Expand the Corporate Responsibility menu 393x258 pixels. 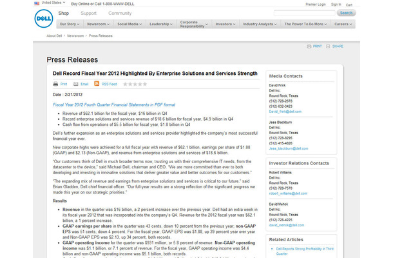point(194,24)
